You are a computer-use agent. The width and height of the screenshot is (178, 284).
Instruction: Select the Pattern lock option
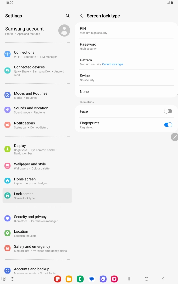[x=126, y=62]
